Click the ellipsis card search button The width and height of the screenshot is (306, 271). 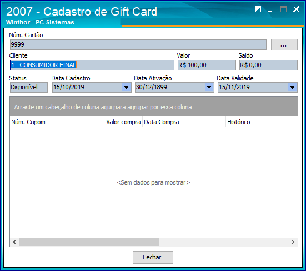pos(284,44)
